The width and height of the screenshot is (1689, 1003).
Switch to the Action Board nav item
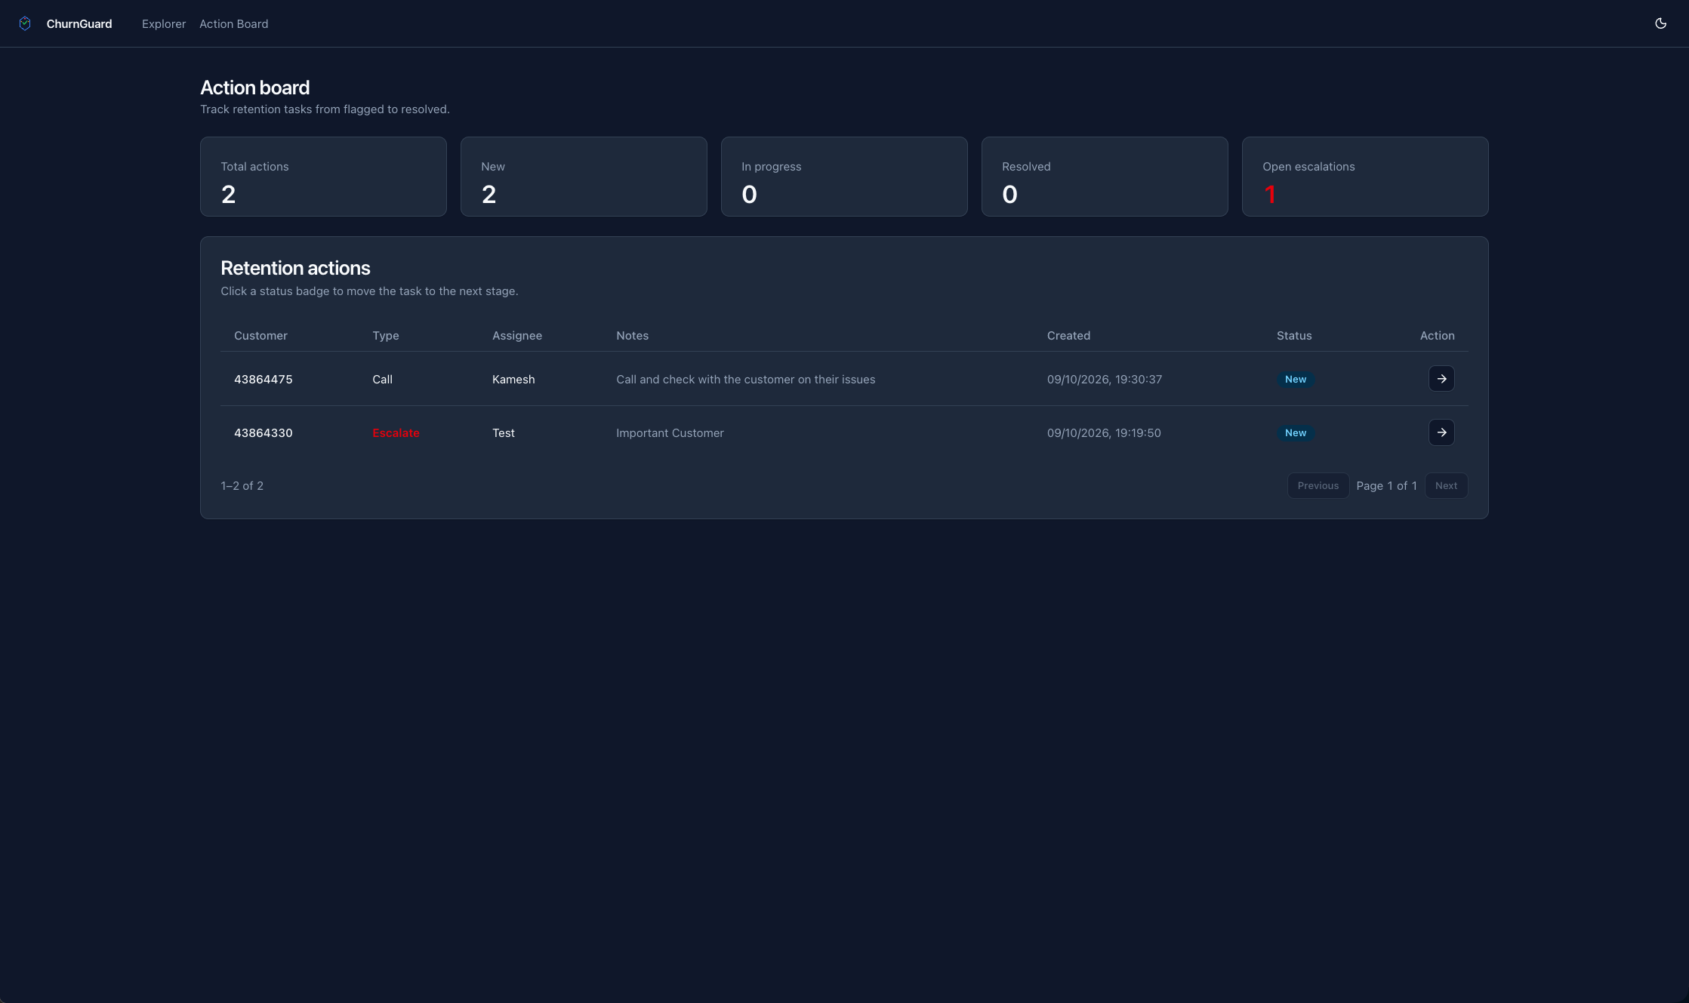234,24
